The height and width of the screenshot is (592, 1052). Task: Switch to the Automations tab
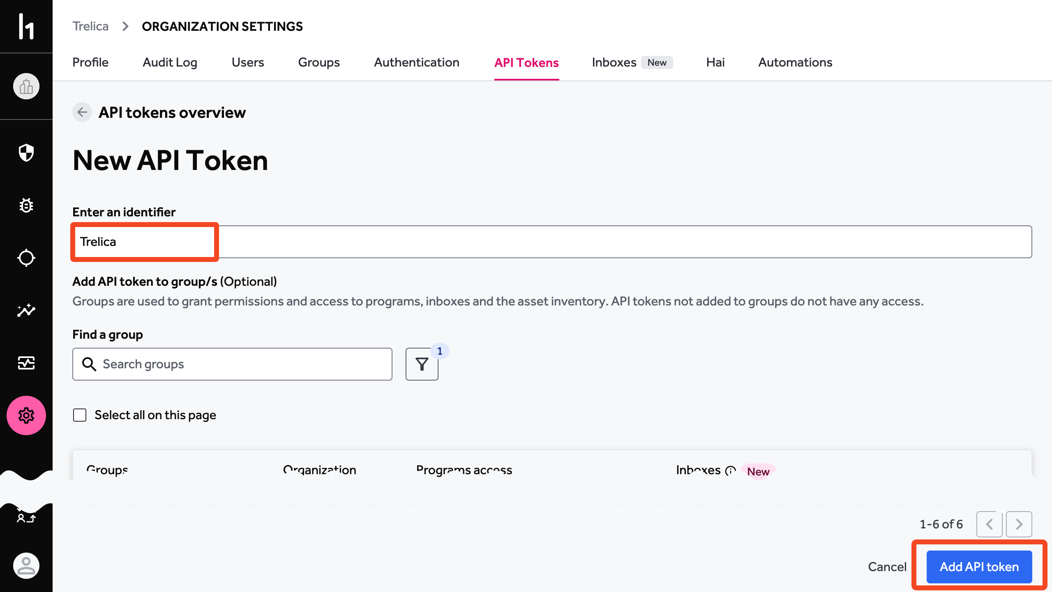tap(795, 62)
